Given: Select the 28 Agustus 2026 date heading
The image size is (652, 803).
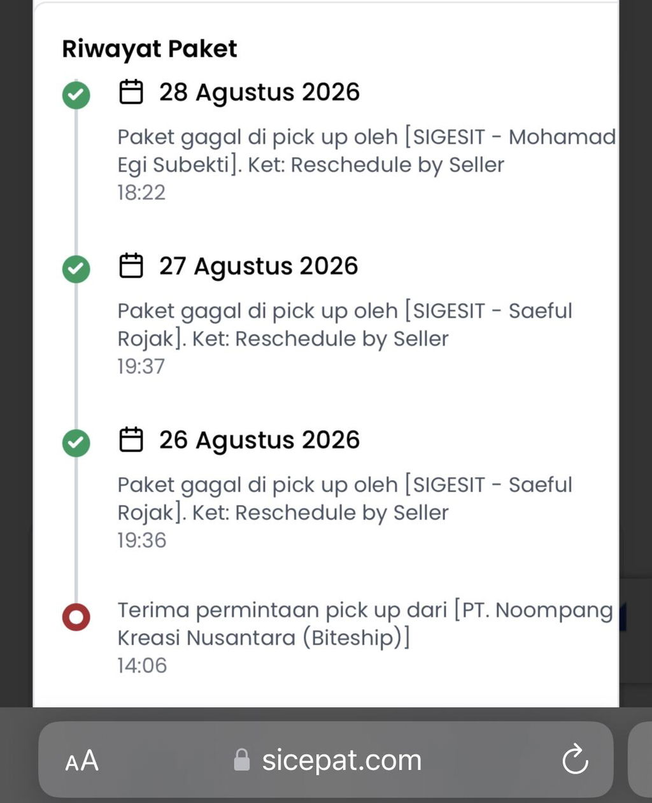Looking at the screenshot, I should point(259,92).
